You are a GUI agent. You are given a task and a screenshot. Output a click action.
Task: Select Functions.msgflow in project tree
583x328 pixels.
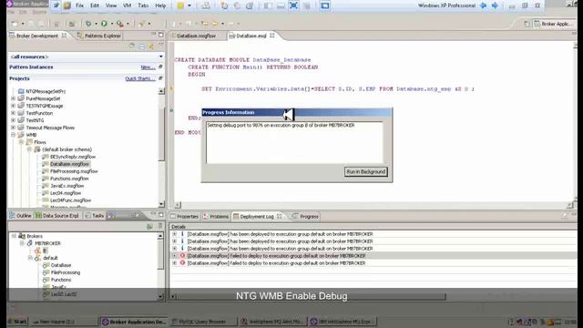(x=69, y=179)
